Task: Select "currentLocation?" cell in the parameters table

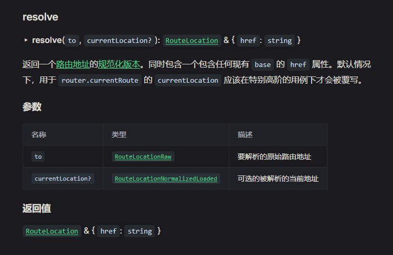Action: (x=63, y=179)
